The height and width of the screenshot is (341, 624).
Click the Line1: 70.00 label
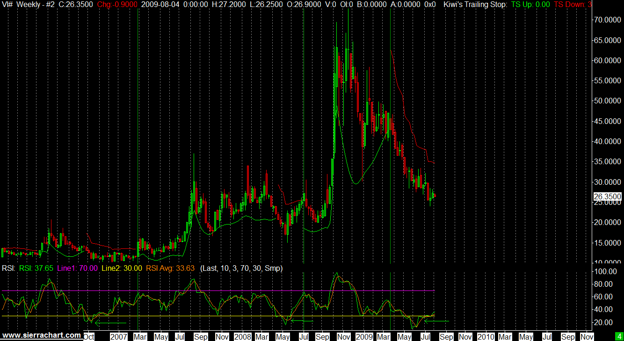pos(77,268)
